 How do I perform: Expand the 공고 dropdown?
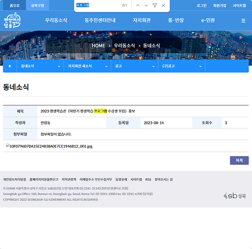click(x=135, y=66)
